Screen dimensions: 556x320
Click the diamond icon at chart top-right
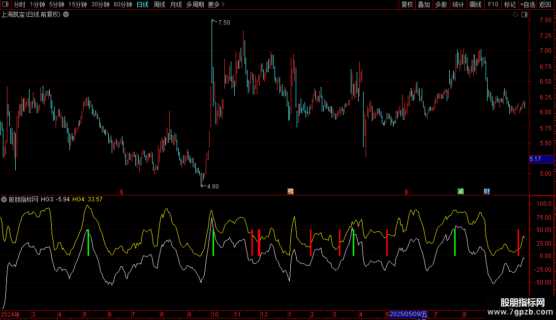pos(515,15)
